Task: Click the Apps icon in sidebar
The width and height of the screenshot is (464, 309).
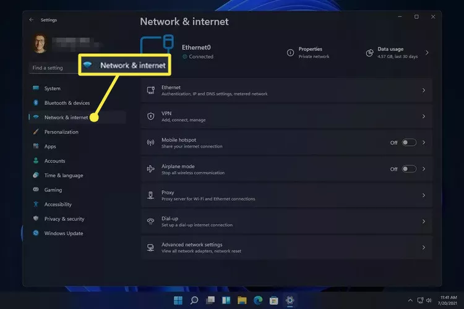Action: (36, 146)
